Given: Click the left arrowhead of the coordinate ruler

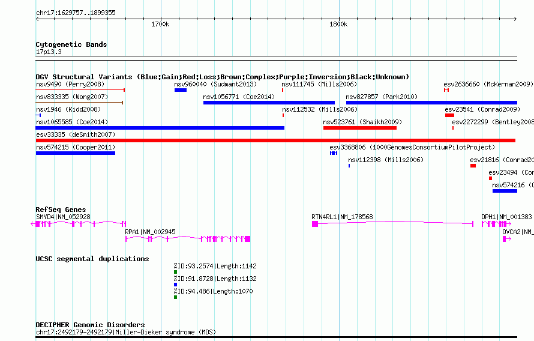Looking at the screenshot, I should [37, 19].
